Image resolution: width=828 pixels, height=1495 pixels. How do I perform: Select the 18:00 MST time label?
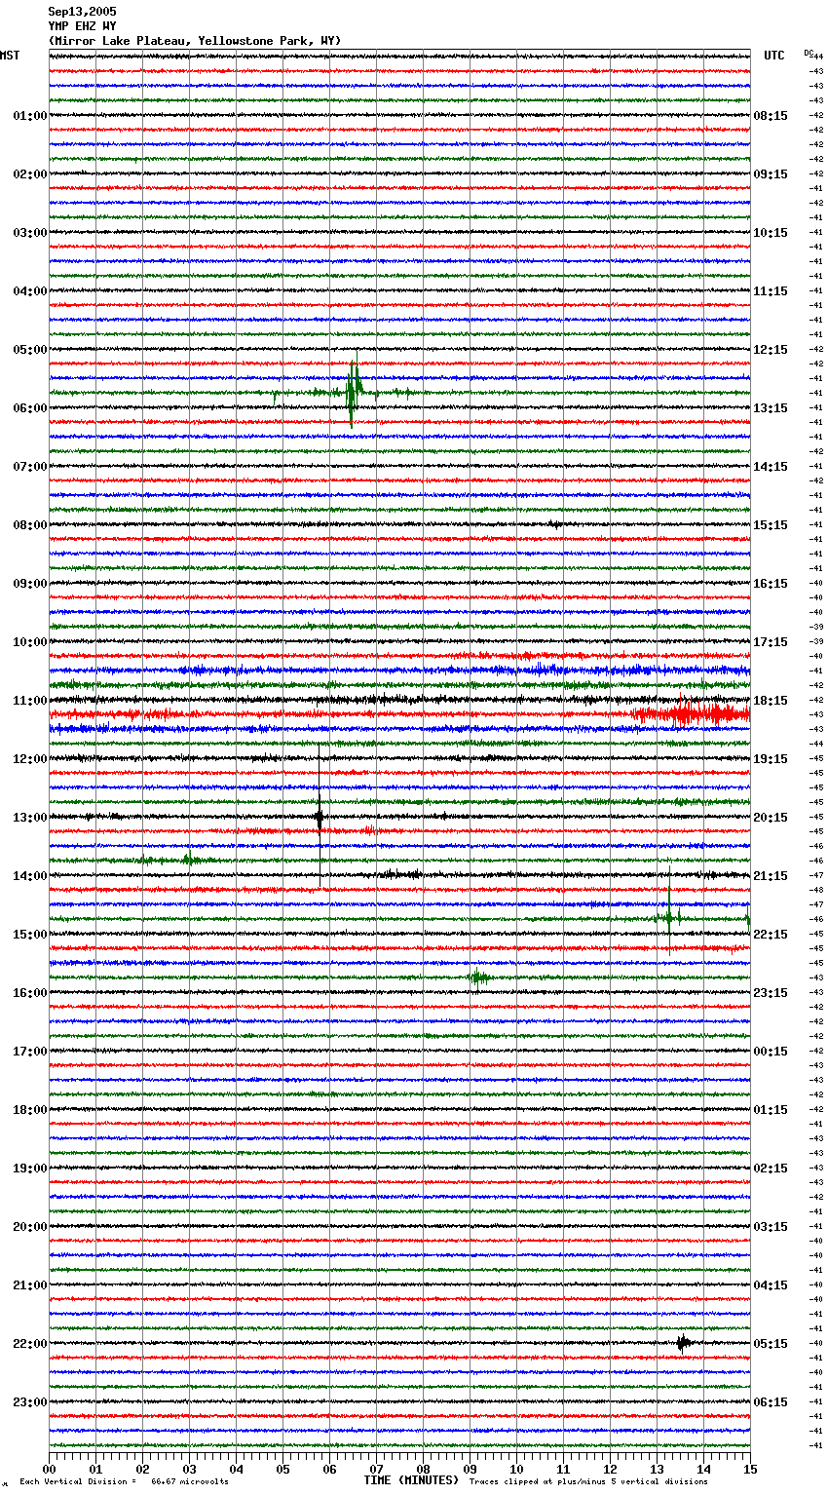coord(30,1110)
